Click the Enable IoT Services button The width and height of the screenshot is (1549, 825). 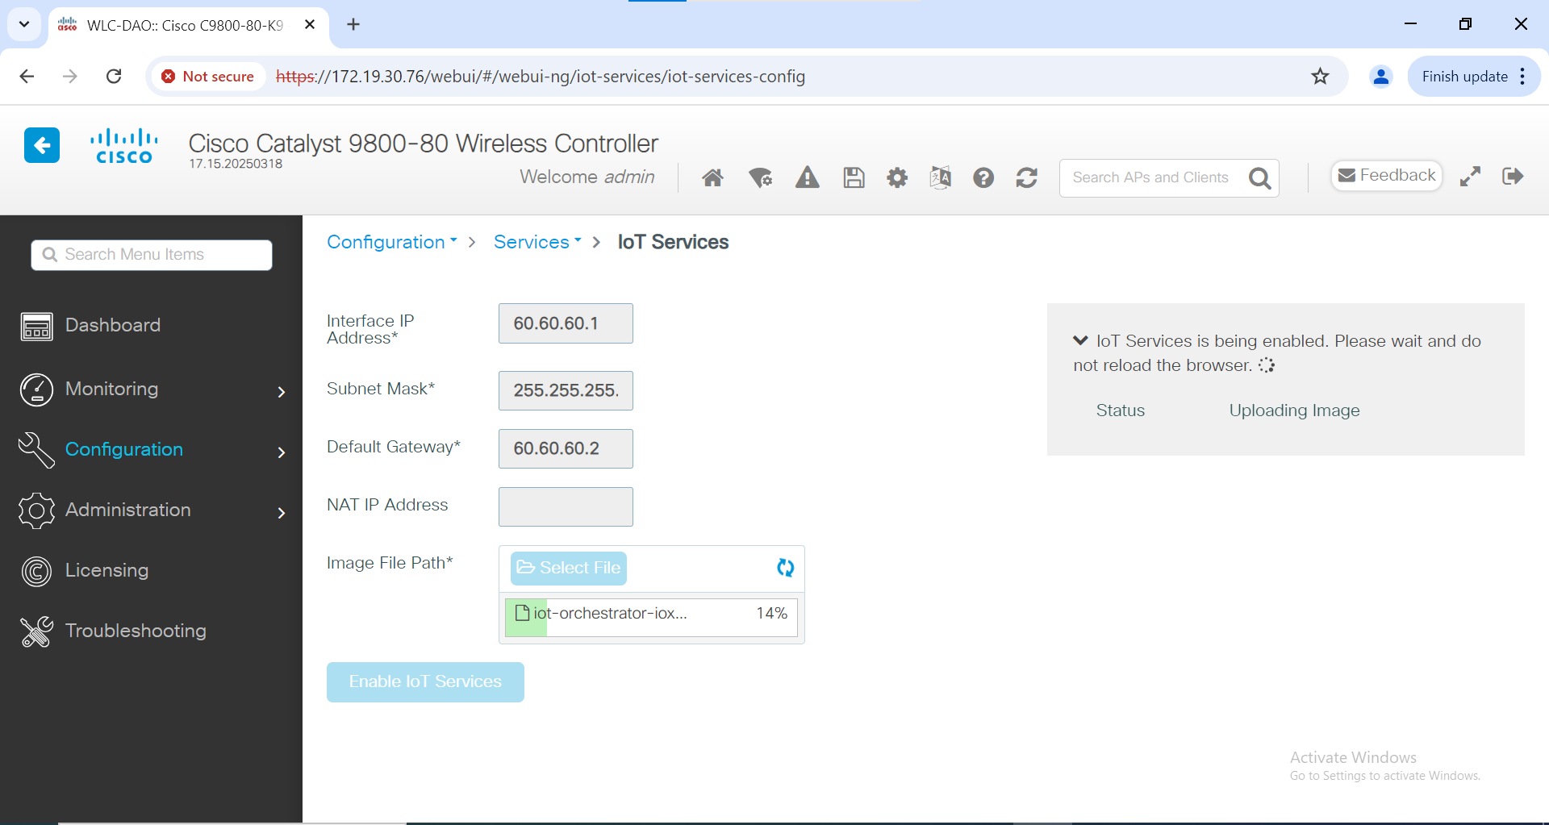pyautogui.click(x=425, y=681)
